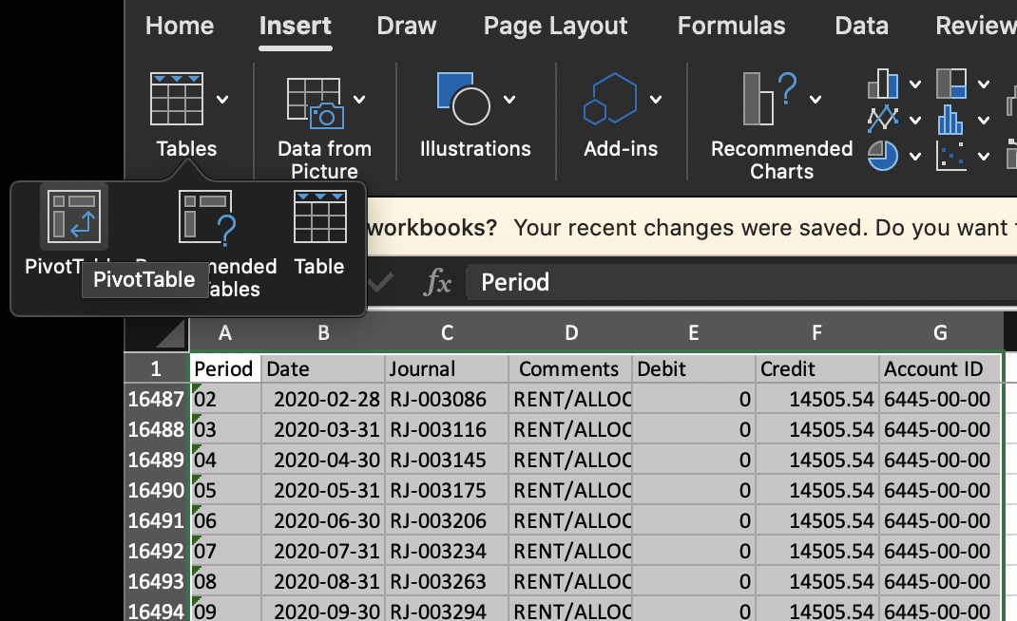Screen dimensions: 1017x621
Task: Expand the statistical chart dropdown arrow
Action: (x=984, y=120)
